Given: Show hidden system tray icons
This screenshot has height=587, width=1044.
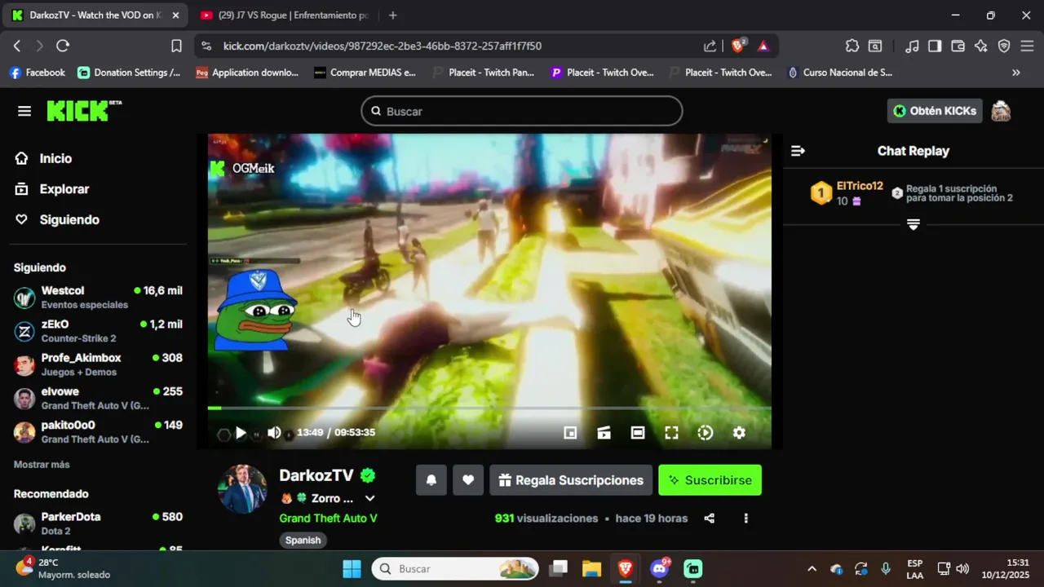Looking at the screenshot, I should [812, 568].
